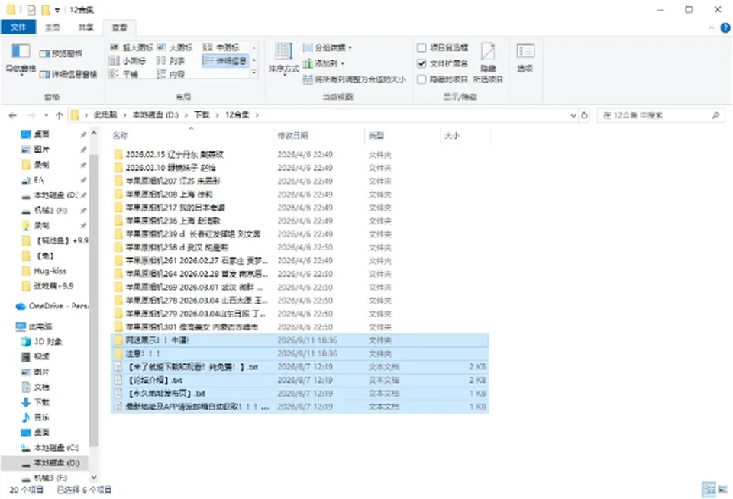
Task: Switch layout to 超大图标
Action: tap(131, 47)
